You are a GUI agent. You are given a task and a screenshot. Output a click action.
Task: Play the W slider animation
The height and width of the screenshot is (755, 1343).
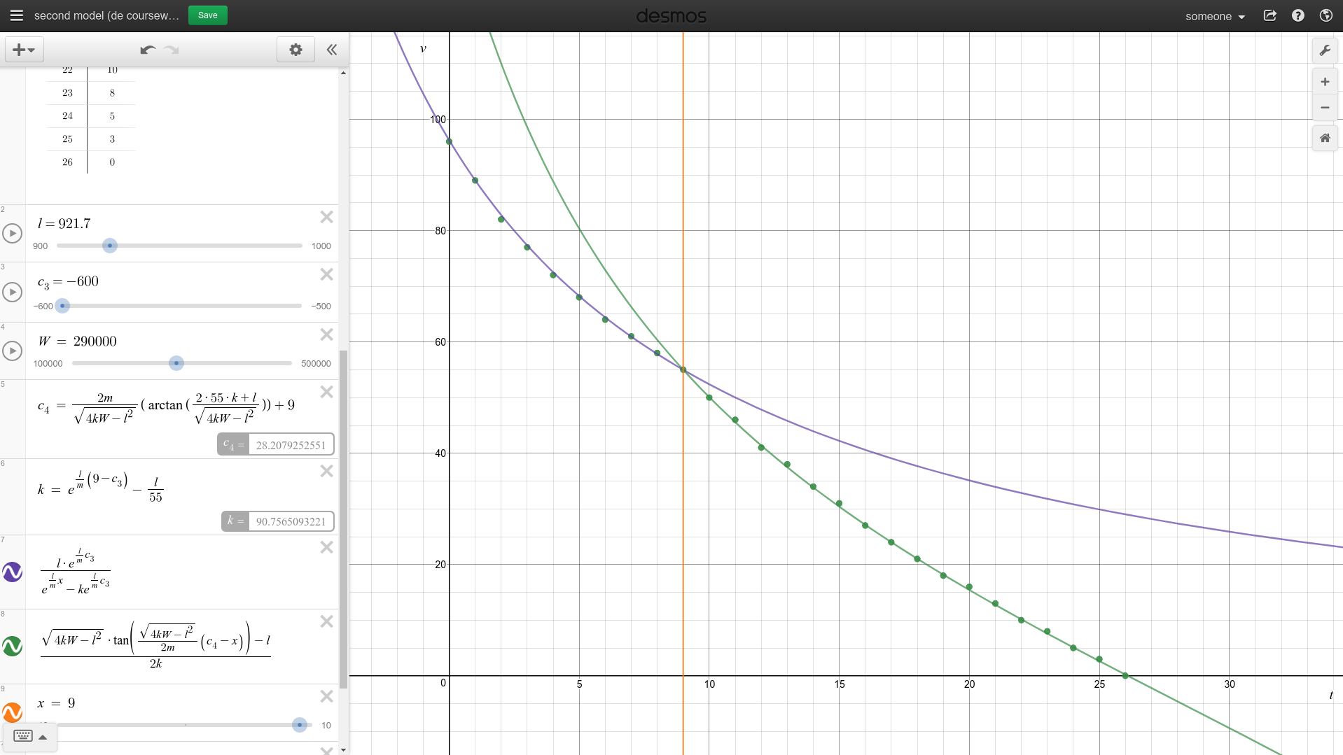(13, 351)
